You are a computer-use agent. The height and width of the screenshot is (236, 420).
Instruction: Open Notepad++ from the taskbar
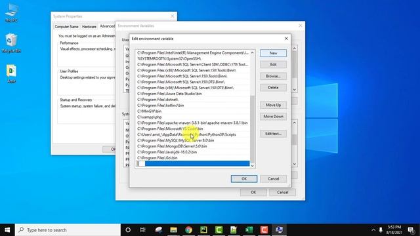pyautogui.click(x=234, y=230)
